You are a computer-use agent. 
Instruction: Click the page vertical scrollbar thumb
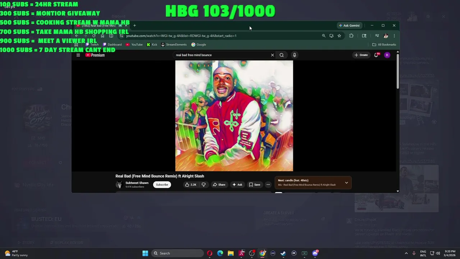tap(397, 71)
